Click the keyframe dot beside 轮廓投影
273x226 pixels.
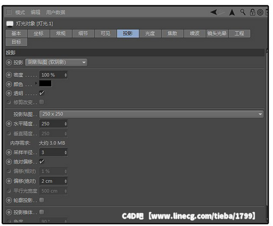coord(9,200)
